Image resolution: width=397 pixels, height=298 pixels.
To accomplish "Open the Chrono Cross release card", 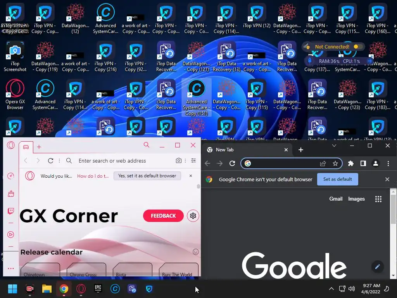I will pos(86,270).
